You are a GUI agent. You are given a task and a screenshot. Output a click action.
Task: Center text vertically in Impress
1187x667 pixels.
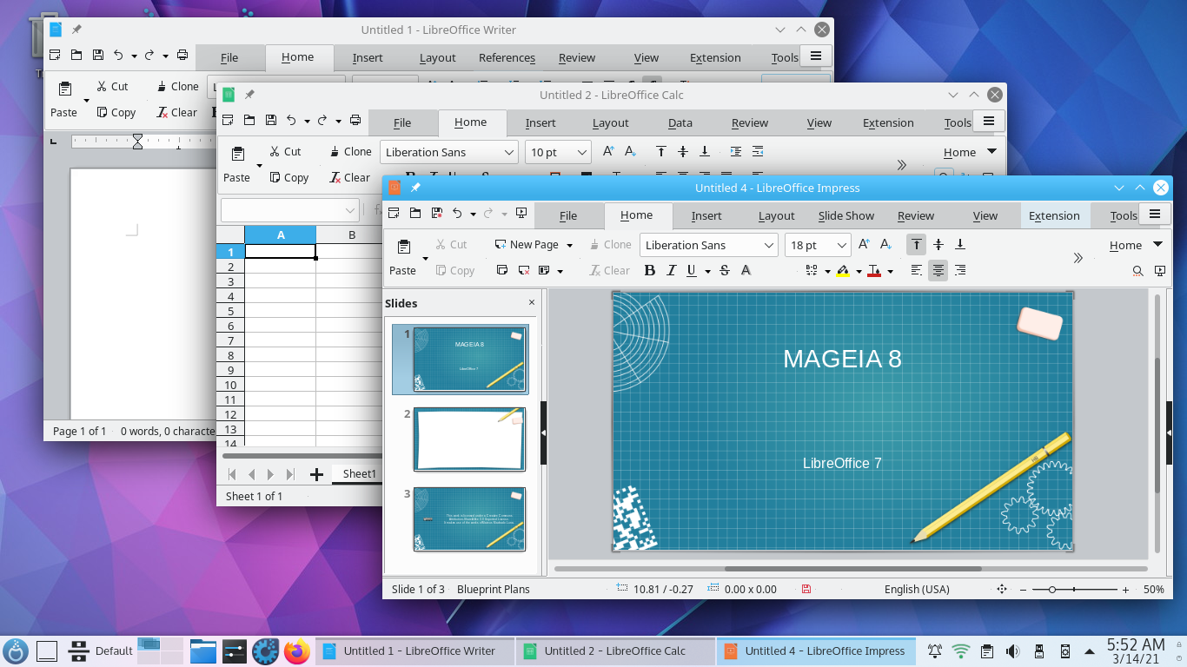click(x=938, y=245)
